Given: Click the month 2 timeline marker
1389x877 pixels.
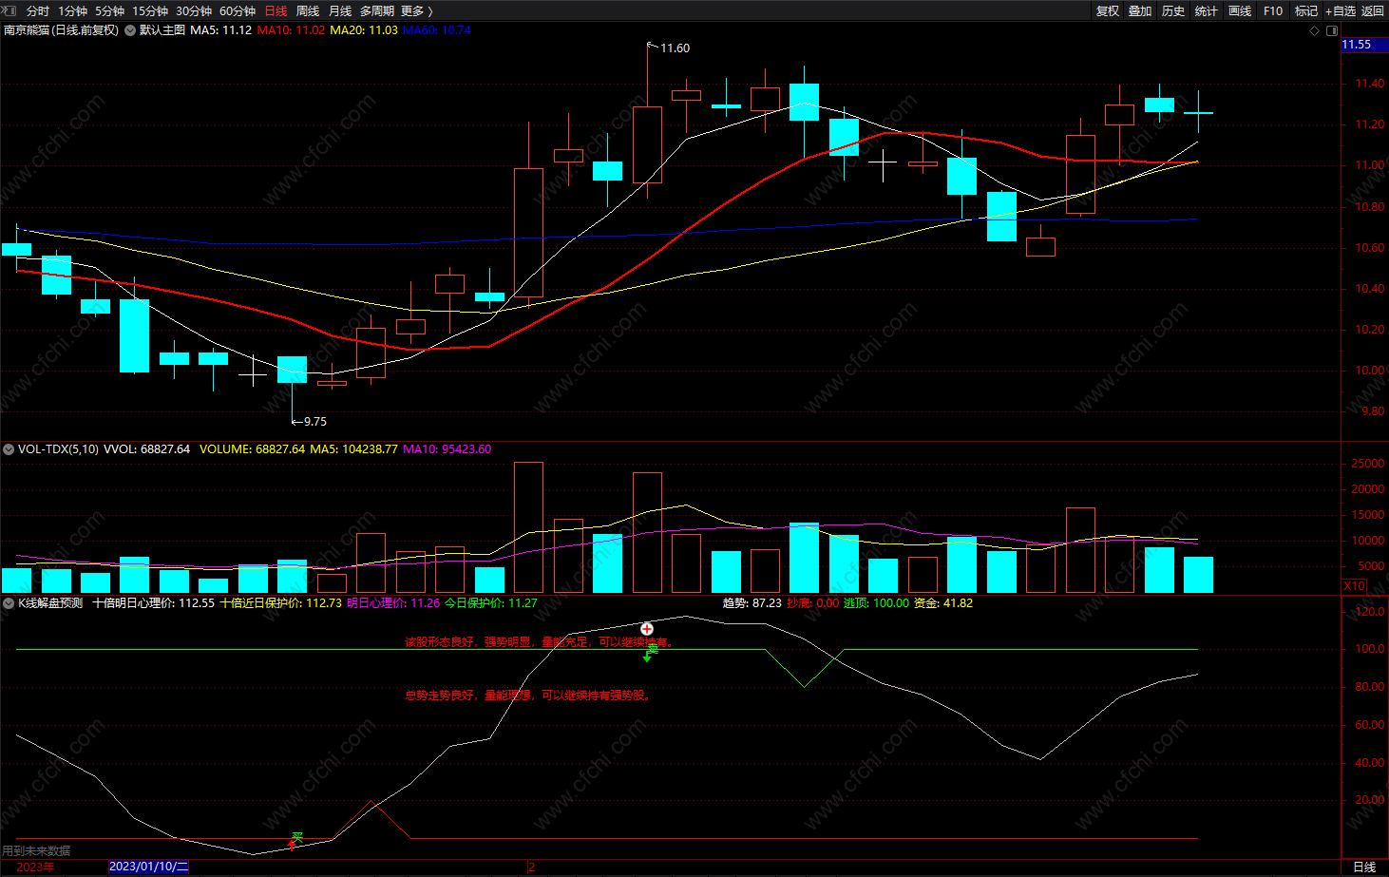Looking at the screenshot, I should pyautogui.click(x=532, y=867).
